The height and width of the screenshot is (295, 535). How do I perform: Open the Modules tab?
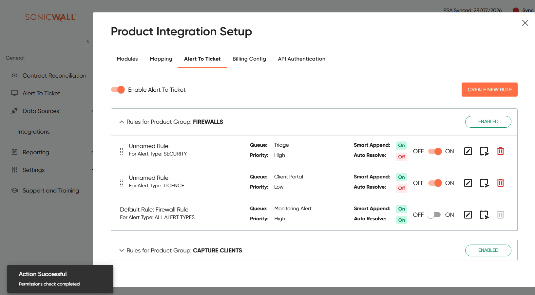127,59
